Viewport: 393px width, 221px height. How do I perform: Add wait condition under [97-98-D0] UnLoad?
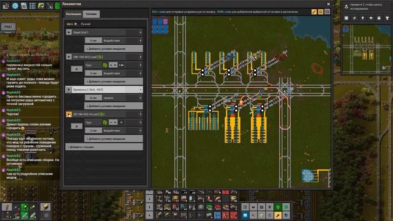pyautogui.click(x=114, y=139)
